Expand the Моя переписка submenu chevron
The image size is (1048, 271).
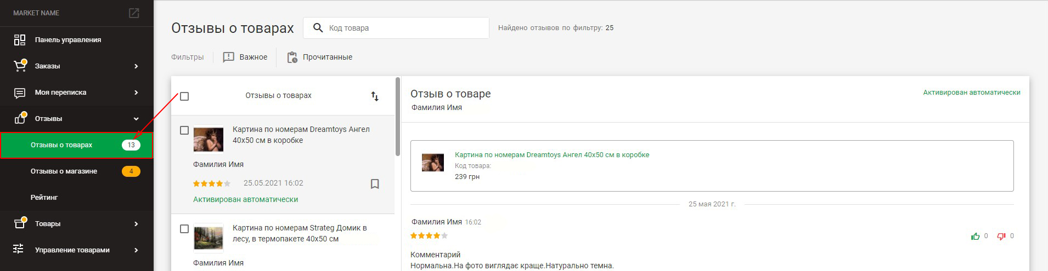[x=136, y=93]
